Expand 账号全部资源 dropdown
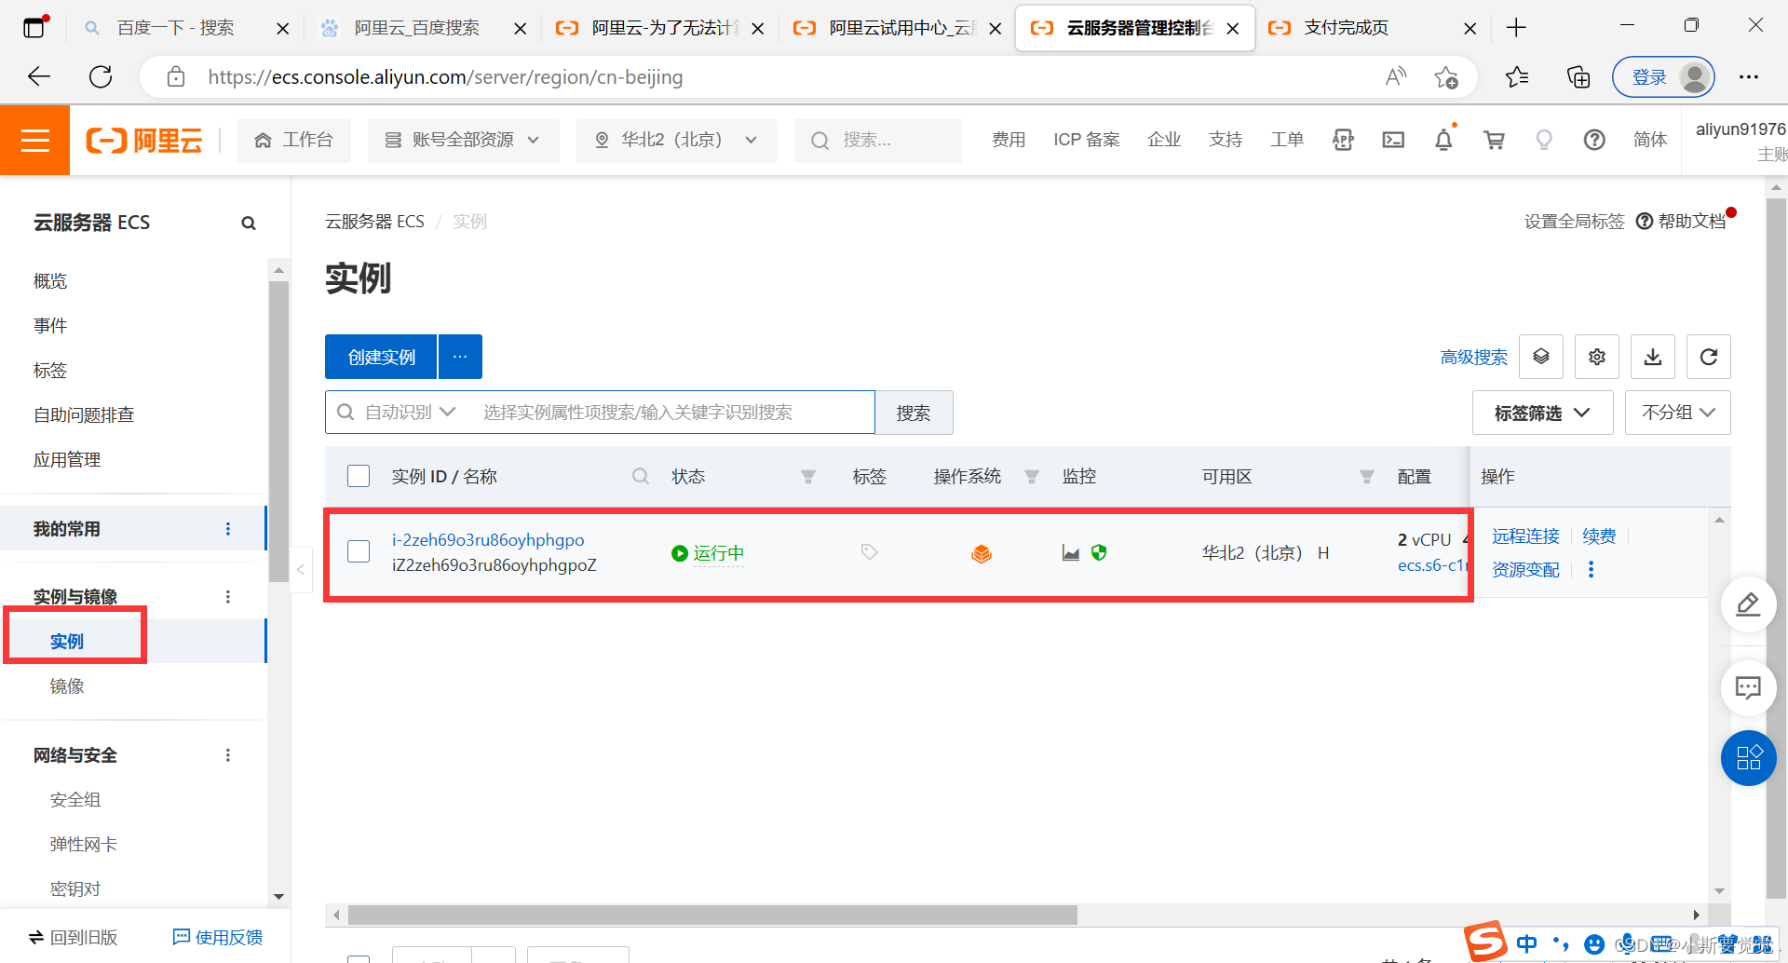The image size is (1788, 963). (463, 140)
